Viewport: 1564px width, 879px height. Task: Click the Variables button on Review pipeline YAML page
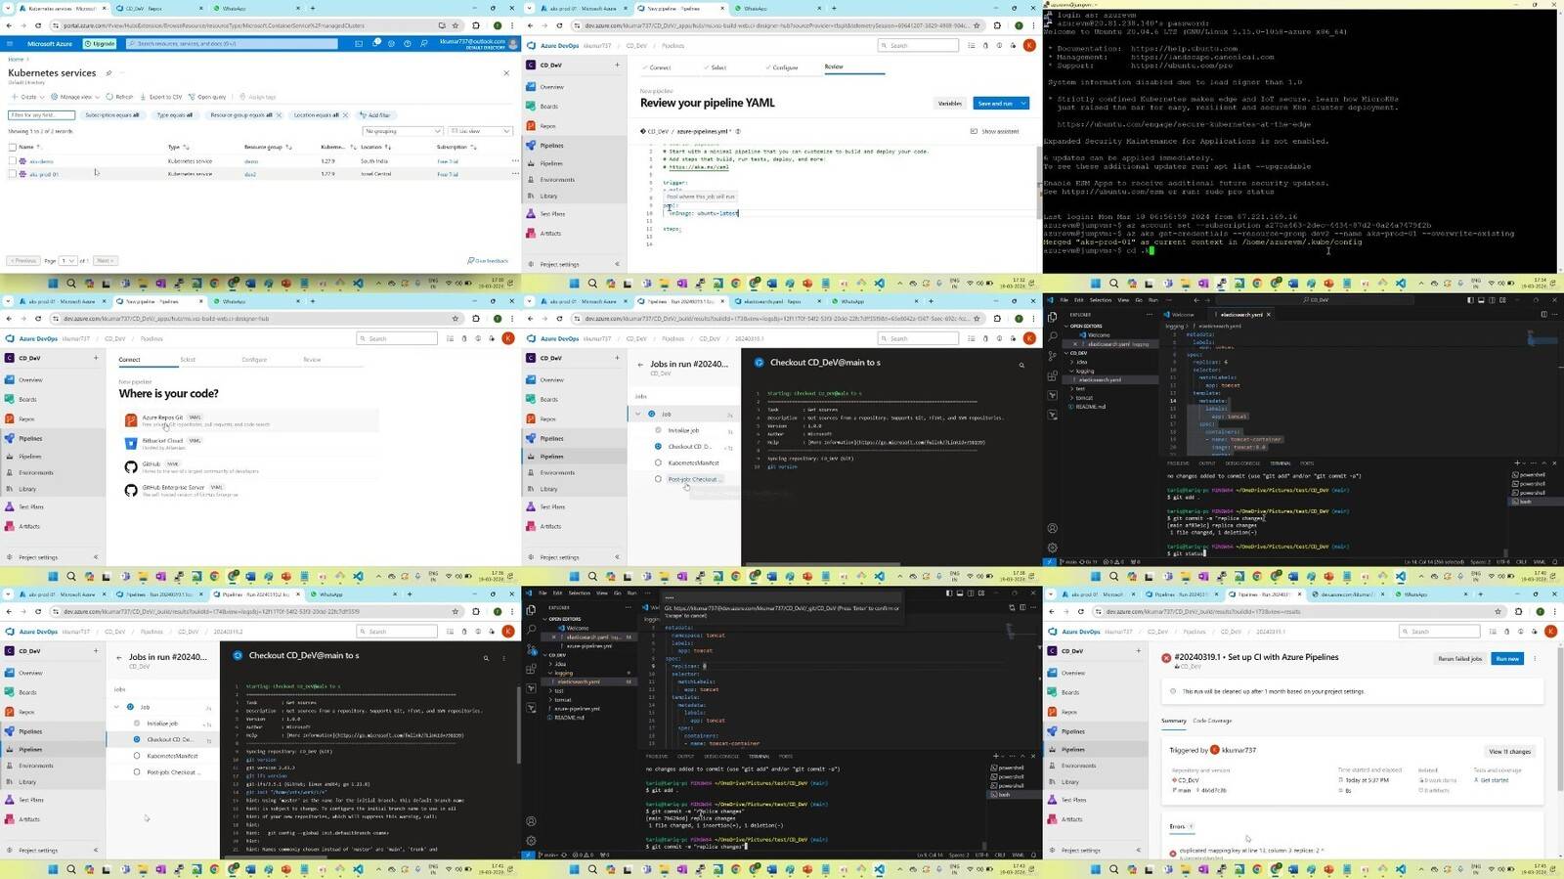[x=949, y=104]
